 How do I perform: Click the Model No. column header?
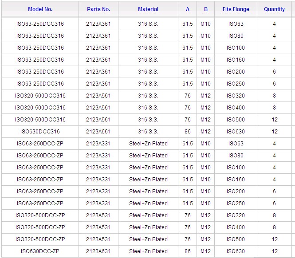tap(40, 9)
